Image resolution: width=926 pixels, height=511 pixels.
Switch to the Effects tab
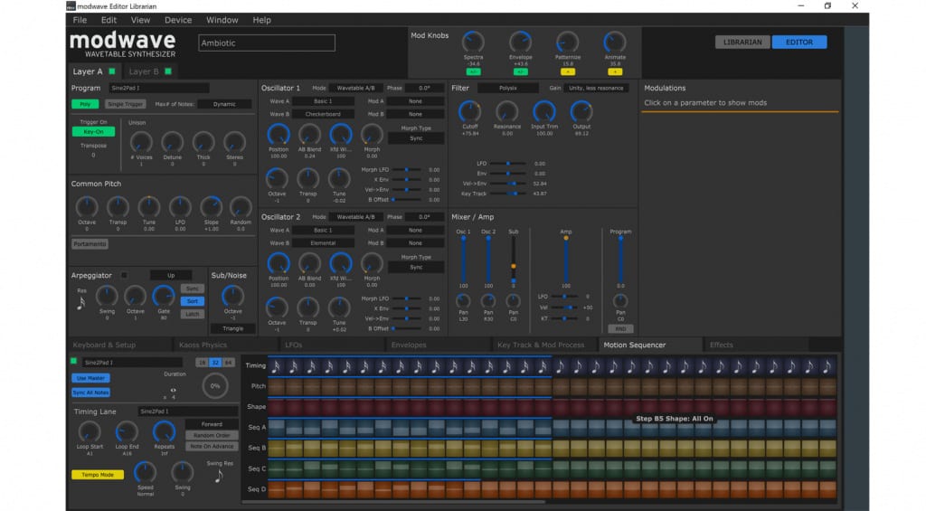pos(721,345)
